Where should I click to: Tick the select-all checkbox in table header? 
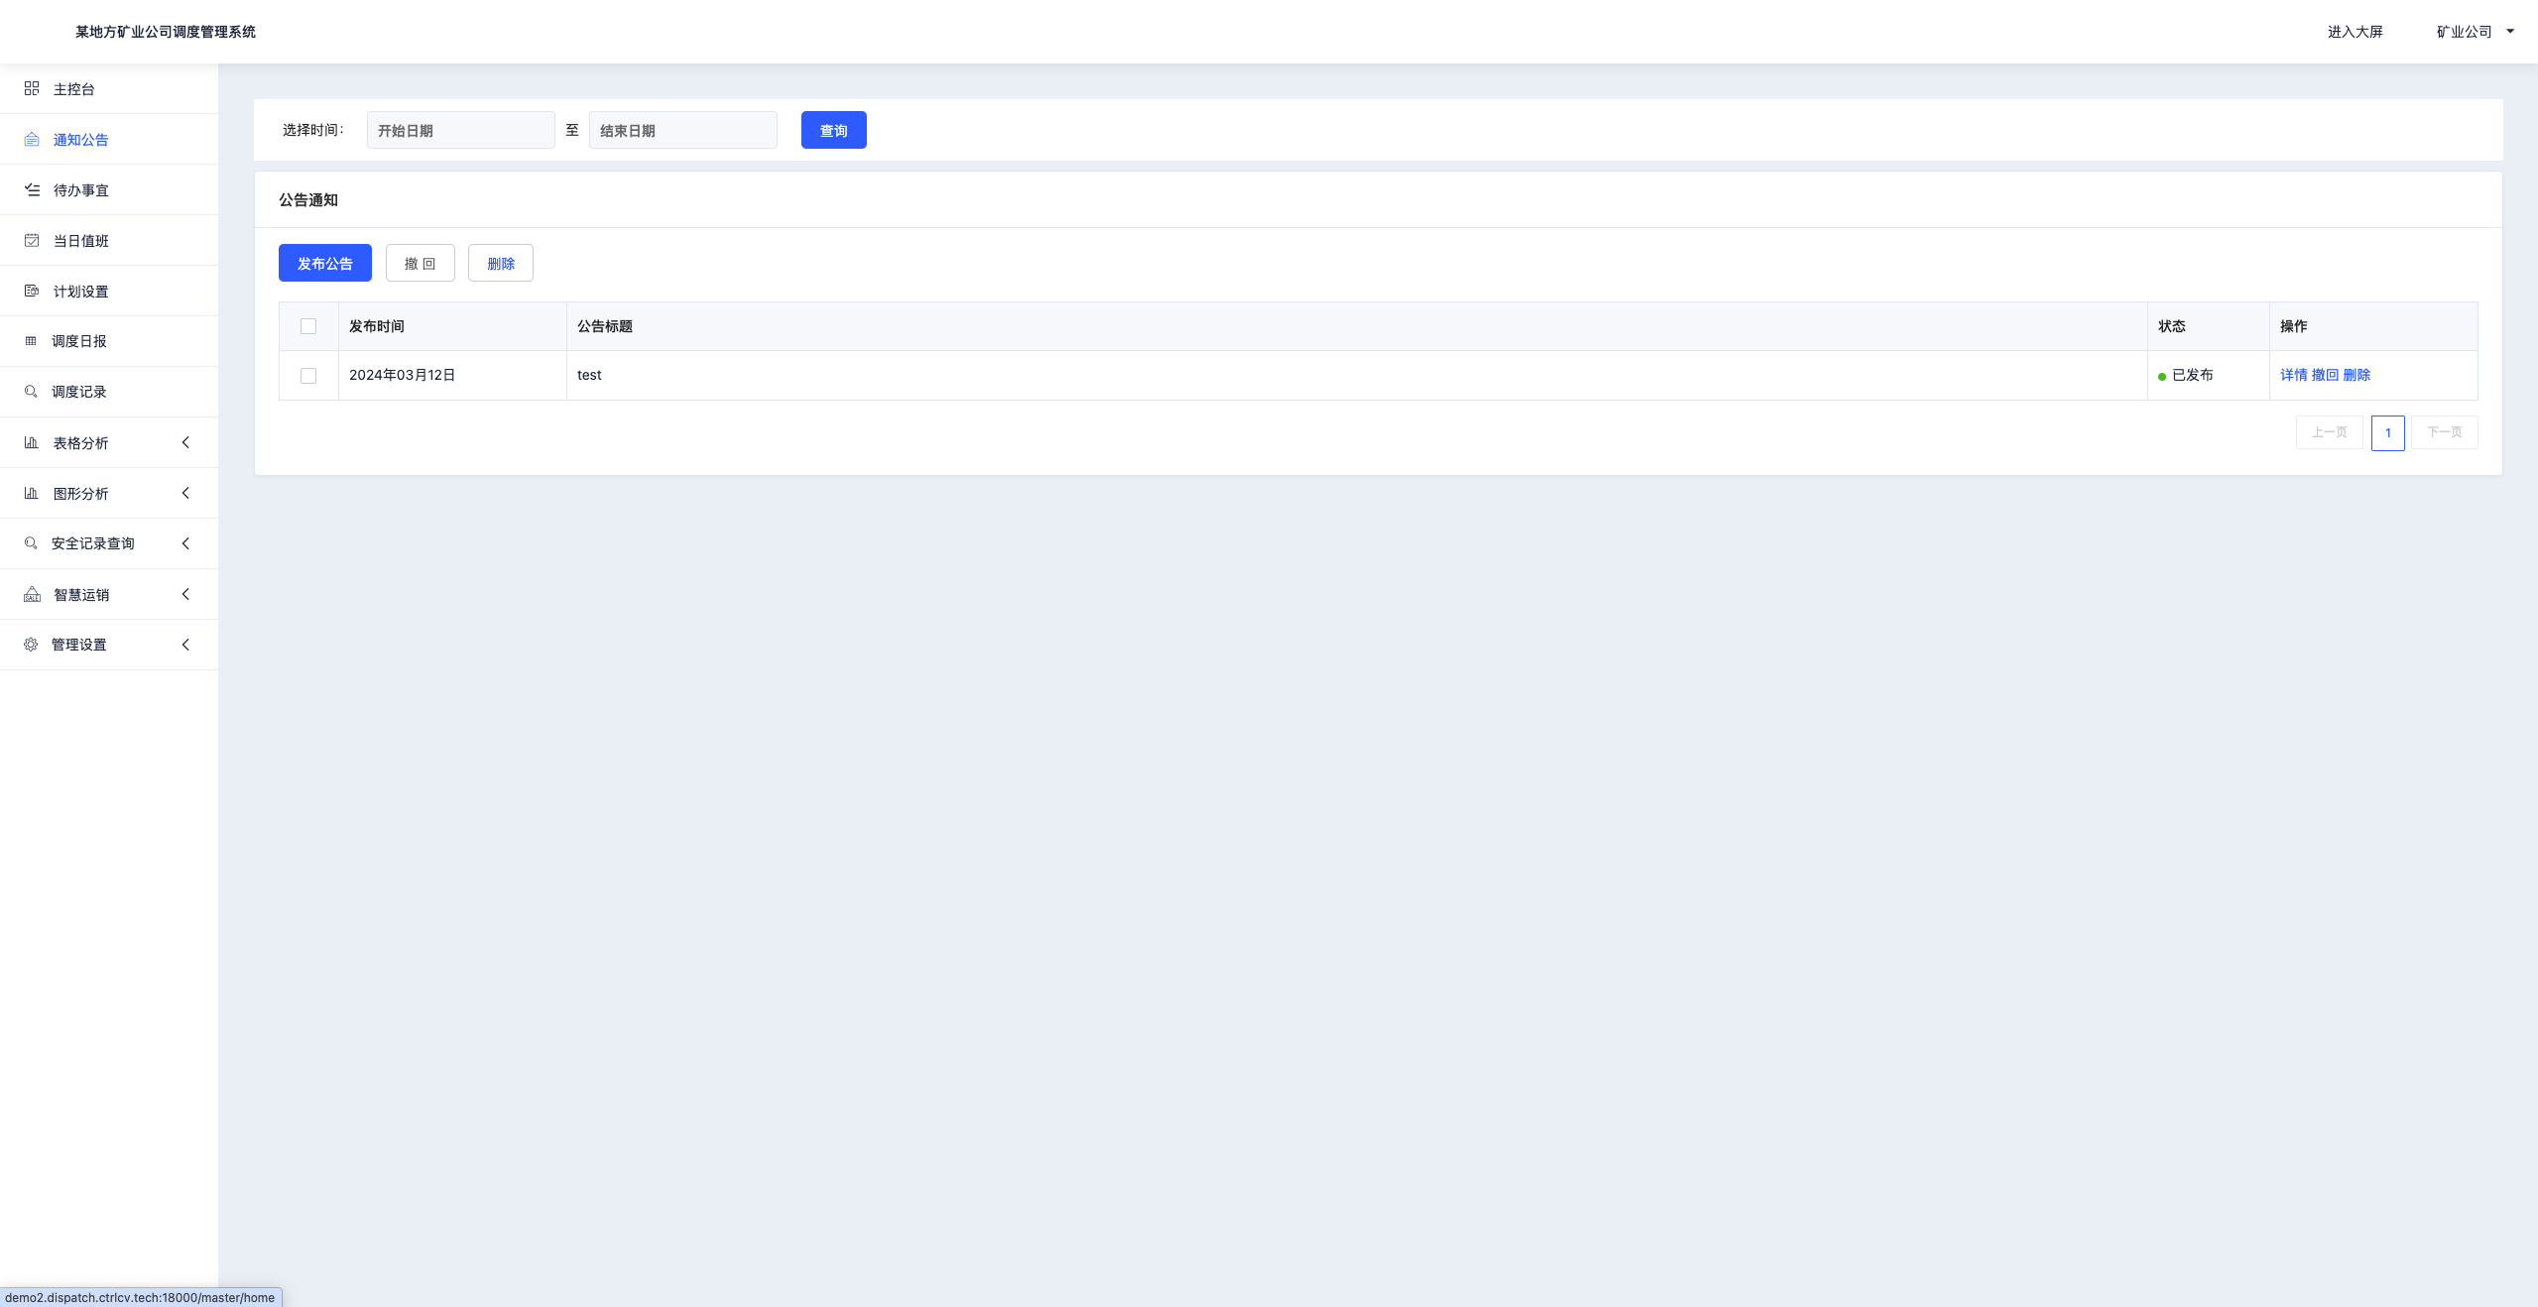pyautogui.click(x=308, y=326)
